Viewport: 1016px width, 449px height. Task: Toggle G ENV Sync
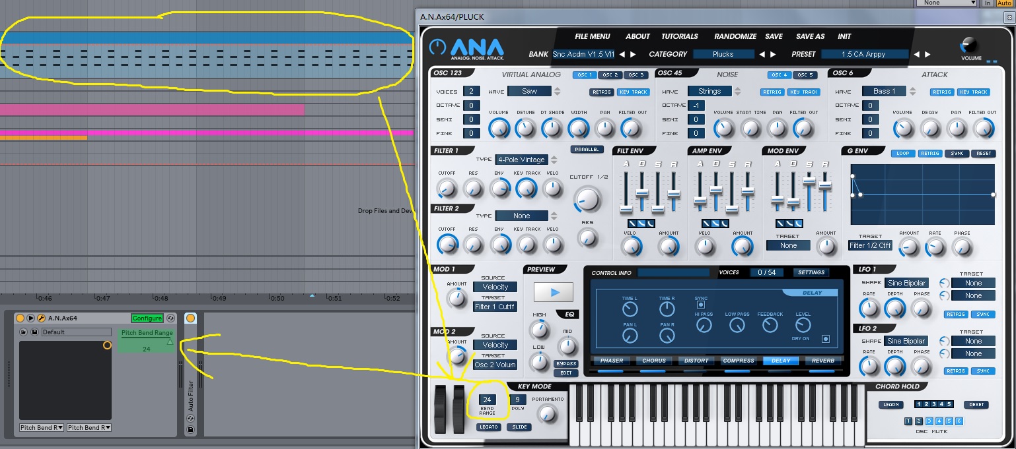(x=956, y=154)
